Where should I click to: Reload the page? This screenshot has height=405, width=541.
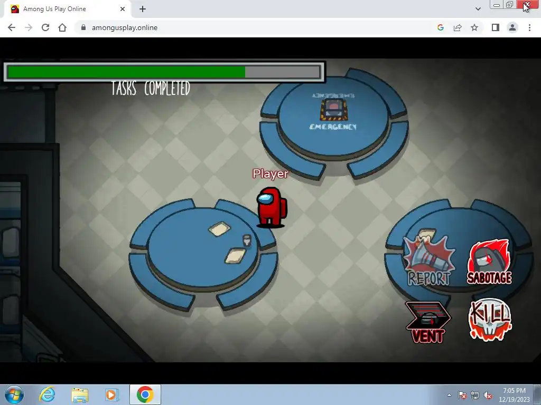(45, 27)
